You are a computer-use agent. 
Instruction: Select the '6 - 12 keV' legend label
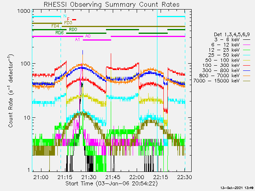(x=226, y=45)
